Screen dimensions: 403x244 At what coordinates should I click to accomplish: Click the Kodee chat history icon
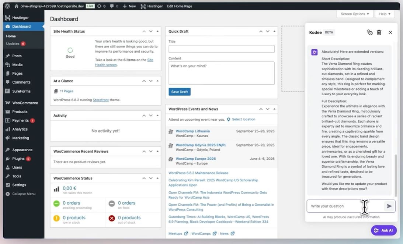point(369,32)
